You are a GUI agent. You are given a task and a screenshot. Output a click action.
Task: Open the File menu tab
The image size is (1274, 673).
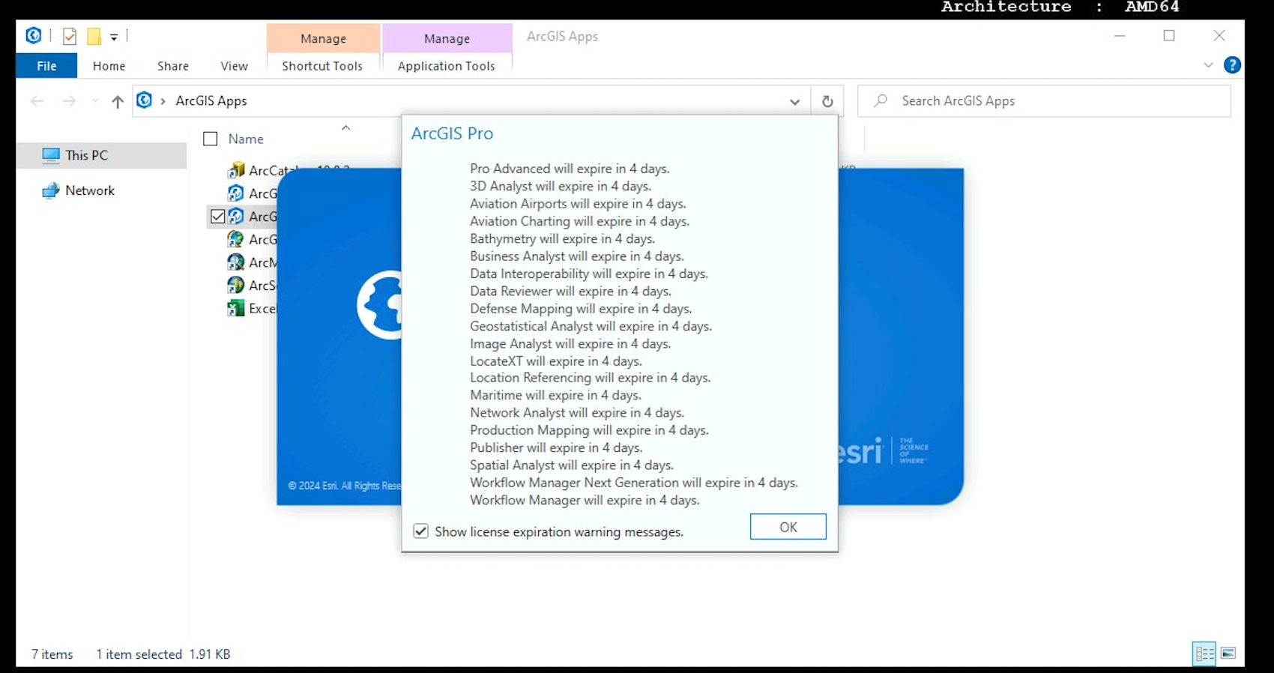46,66
